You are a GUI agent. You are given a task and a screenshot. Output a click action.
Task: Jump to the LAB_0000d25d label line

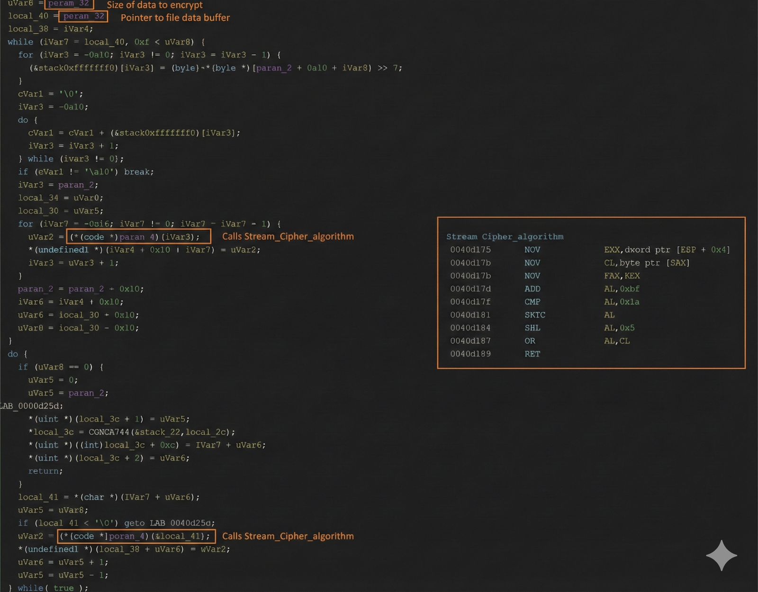(x=31, y=406)
